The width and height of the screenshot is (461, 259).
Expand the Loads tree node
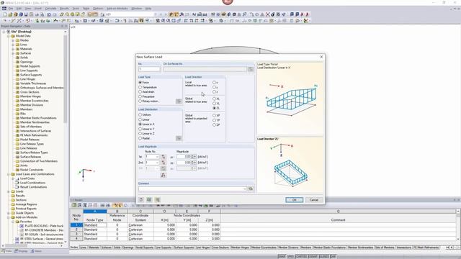(x=9, y=191)
